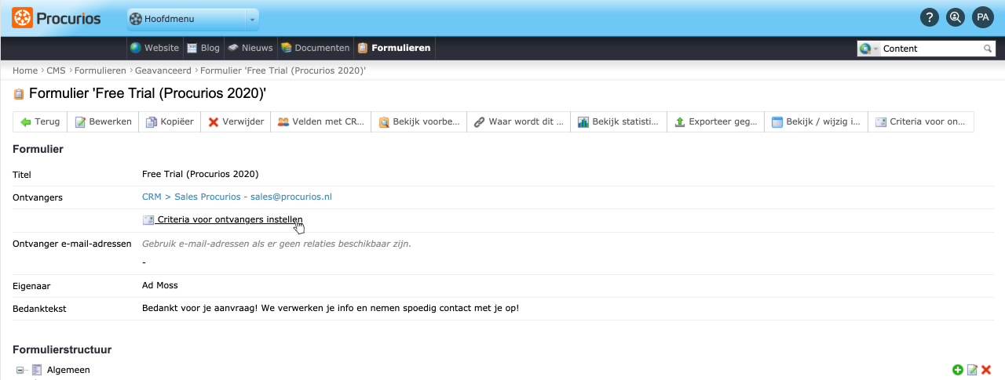Click the Verwijder button
Screen dimensions: 1005x380
[x=236, y=122]
